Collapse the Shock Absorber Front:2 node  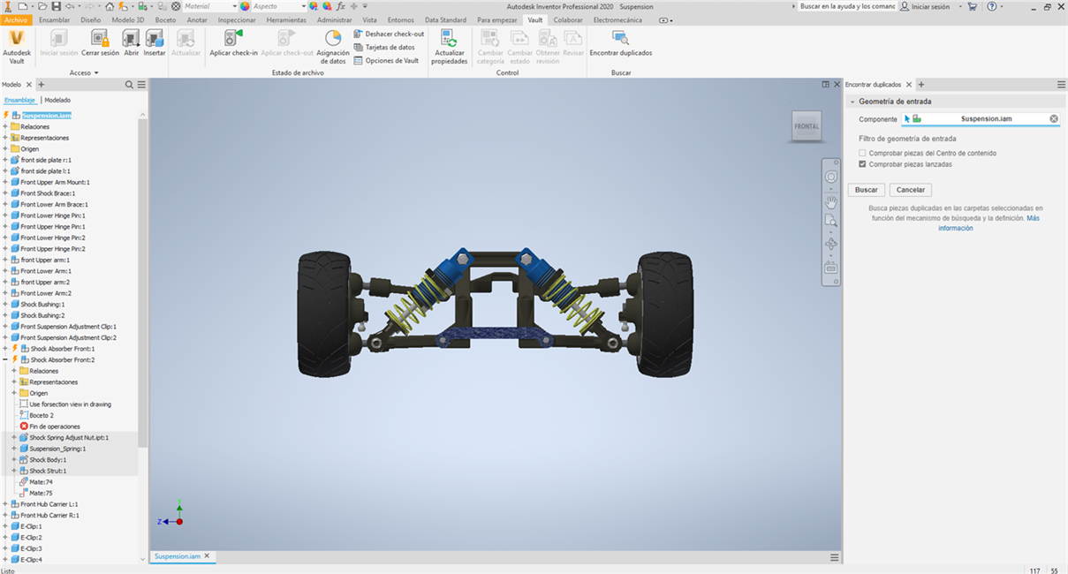4,359
